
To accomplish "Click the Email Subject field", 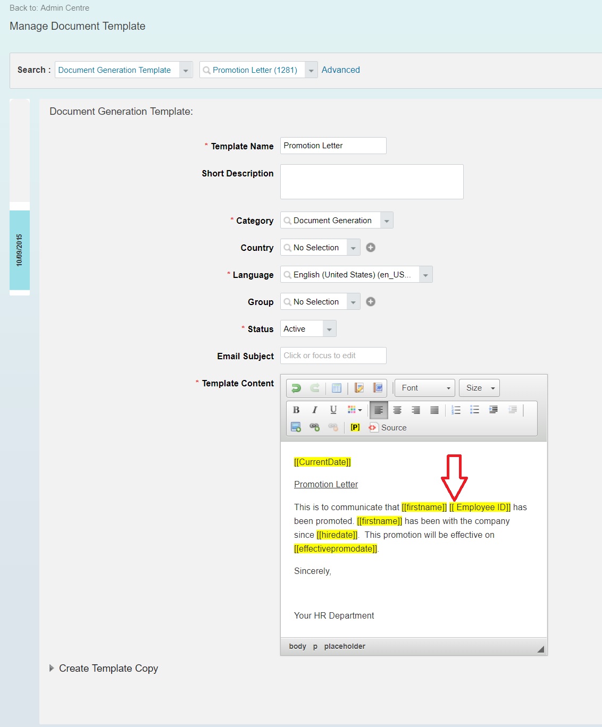I will (333, 356).
